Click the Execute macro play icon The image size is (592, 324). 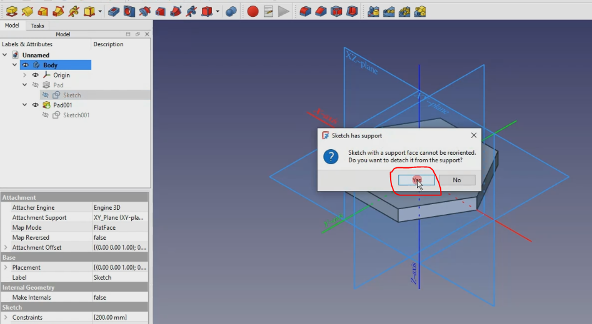[284, 12]
